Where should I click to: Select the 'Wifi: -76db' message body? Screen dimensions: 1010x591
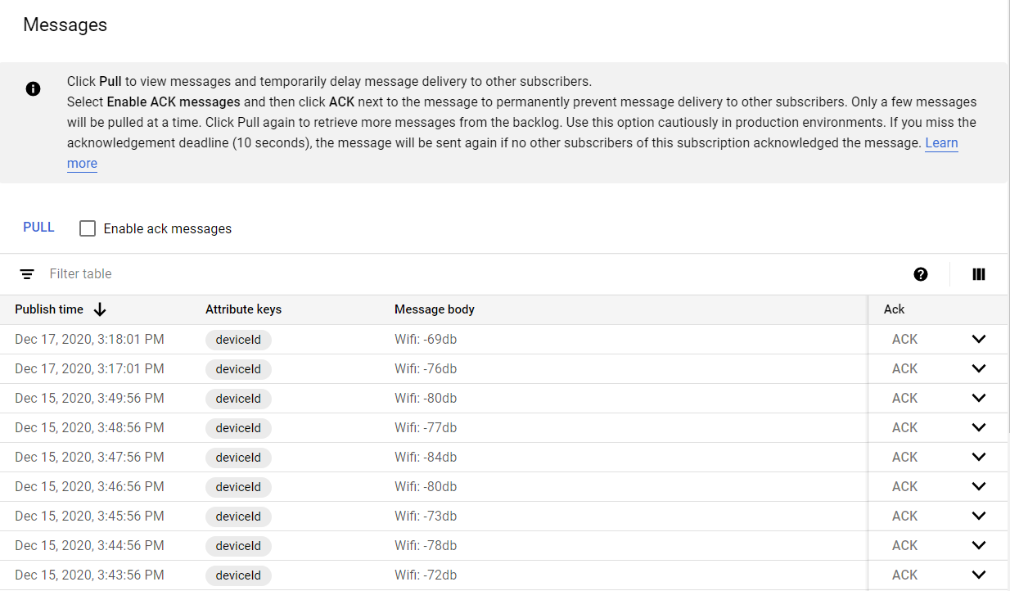[x=426, y=369]
